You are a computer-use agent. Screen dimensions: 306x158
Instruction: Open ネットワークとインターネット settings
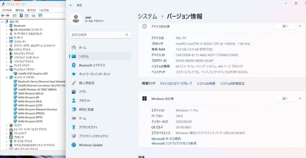(100, 74)
